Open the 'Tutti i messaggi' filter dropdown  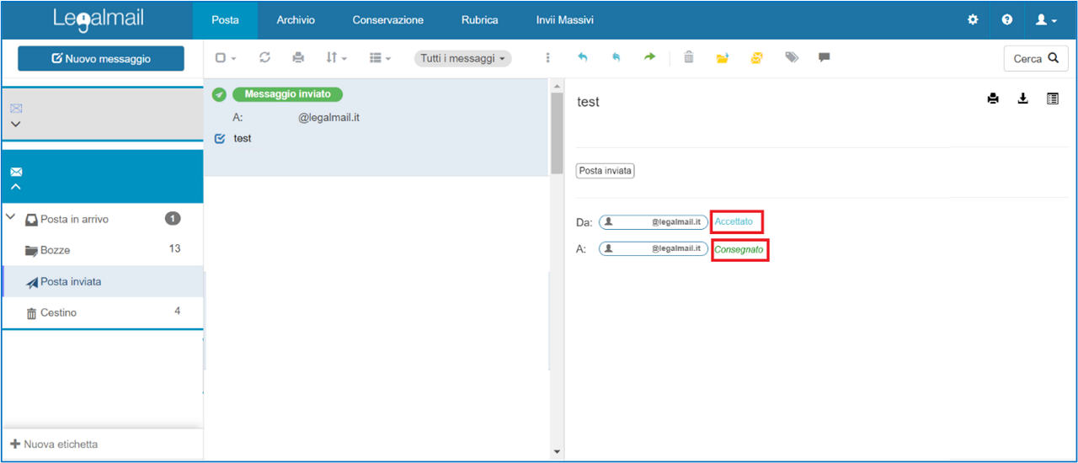[462, 58]
